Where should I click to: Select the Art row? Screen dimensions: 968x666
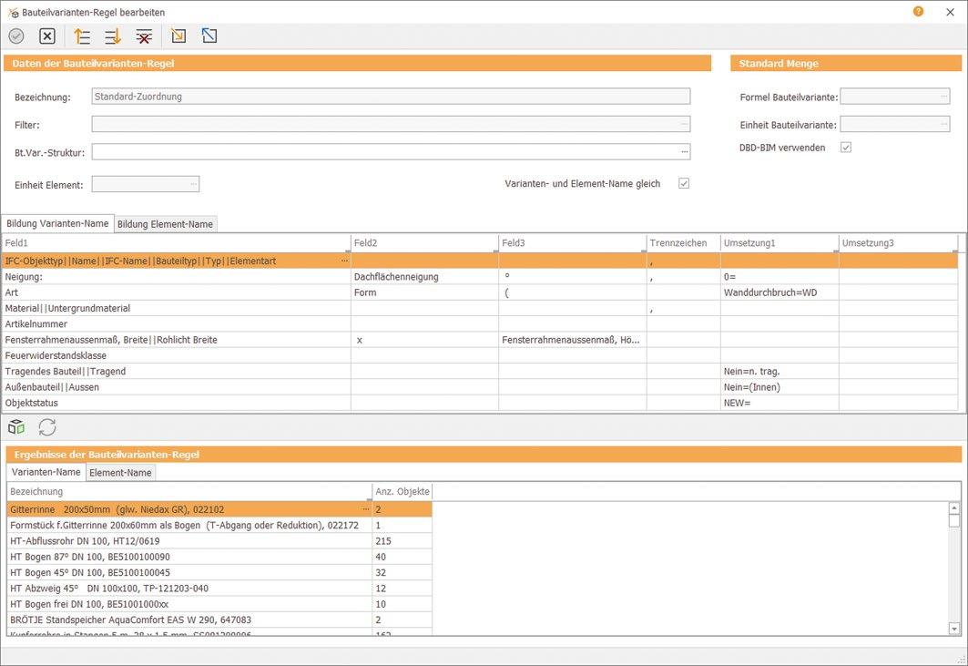pyautogui.click(x=480, y=292)
